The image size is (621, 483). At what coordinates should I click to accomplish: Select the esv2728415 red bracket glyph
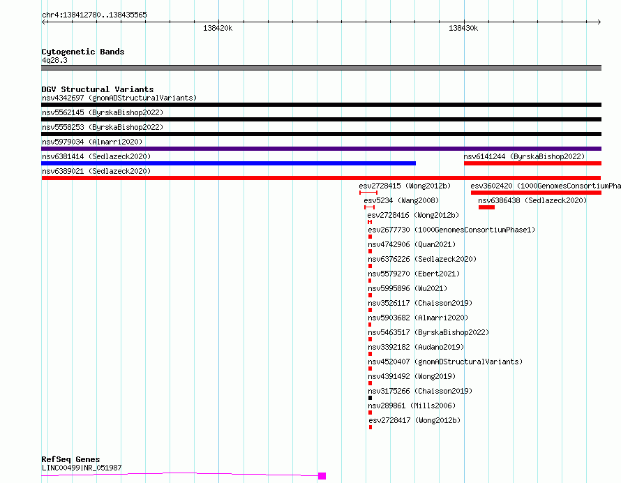368,193
